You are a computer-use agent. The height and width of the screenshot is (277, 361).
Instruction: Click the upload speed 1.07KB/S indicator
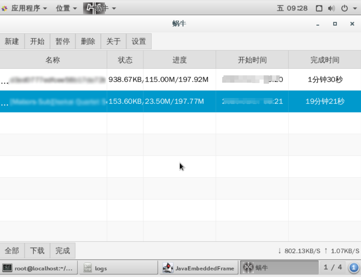click(342, 251)
